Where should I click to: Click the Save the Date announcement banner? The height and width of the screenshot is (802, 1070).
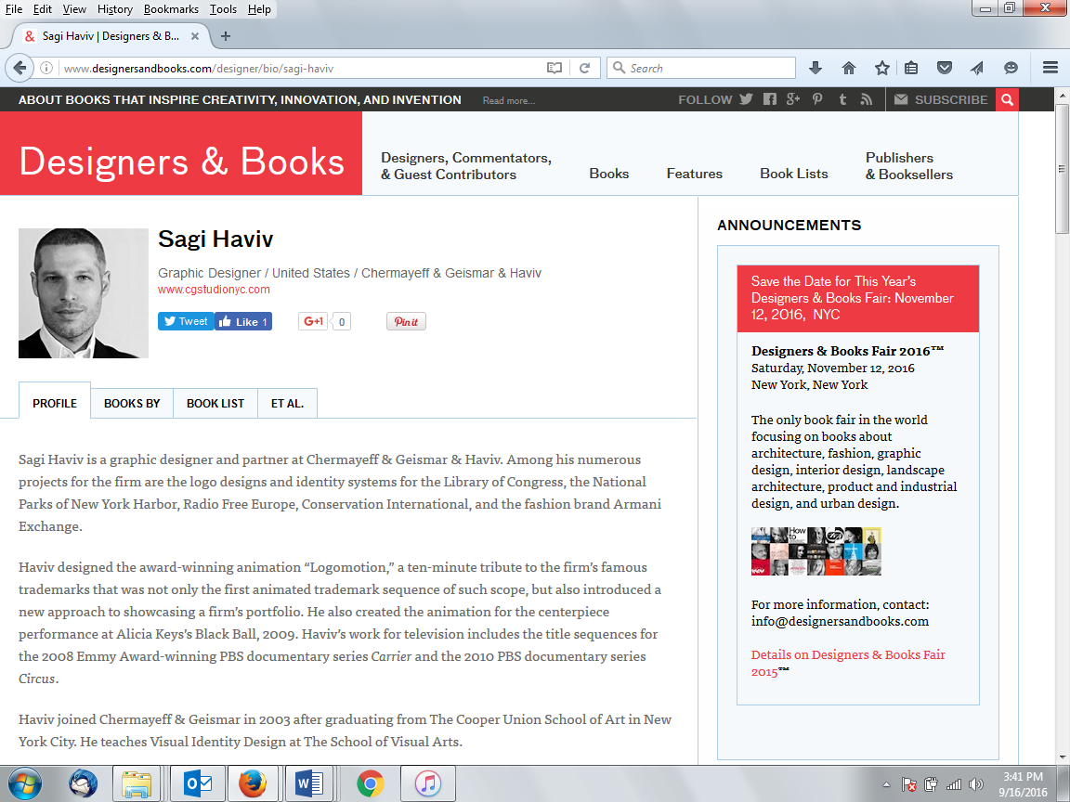click(x=858, y=298)
